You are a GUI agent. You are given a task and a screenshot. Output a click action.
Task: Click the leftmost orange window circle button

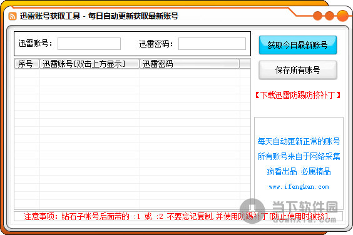tap(318, 16)
